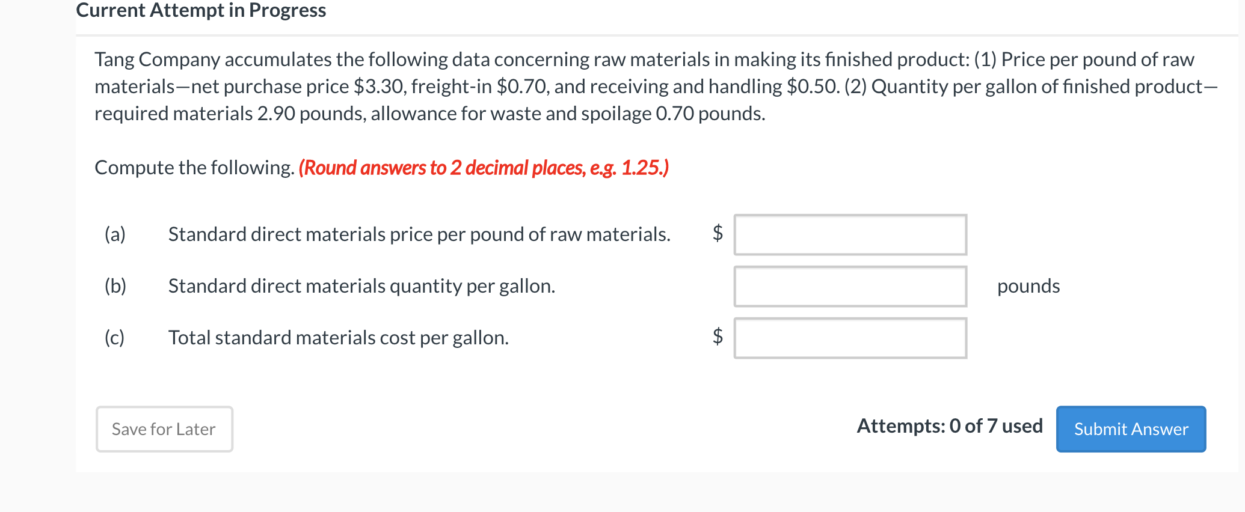Image resolution: width=1245 pixels, height=512 pixels.
Task: Click the dollar sign beside field (a)
Action: point(718,232)
